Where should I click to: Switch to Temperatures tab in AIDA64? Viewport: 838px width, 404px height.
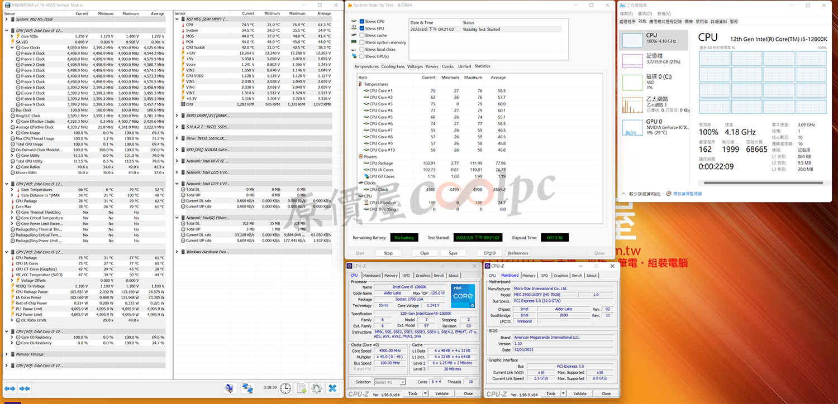coord(366,66)
